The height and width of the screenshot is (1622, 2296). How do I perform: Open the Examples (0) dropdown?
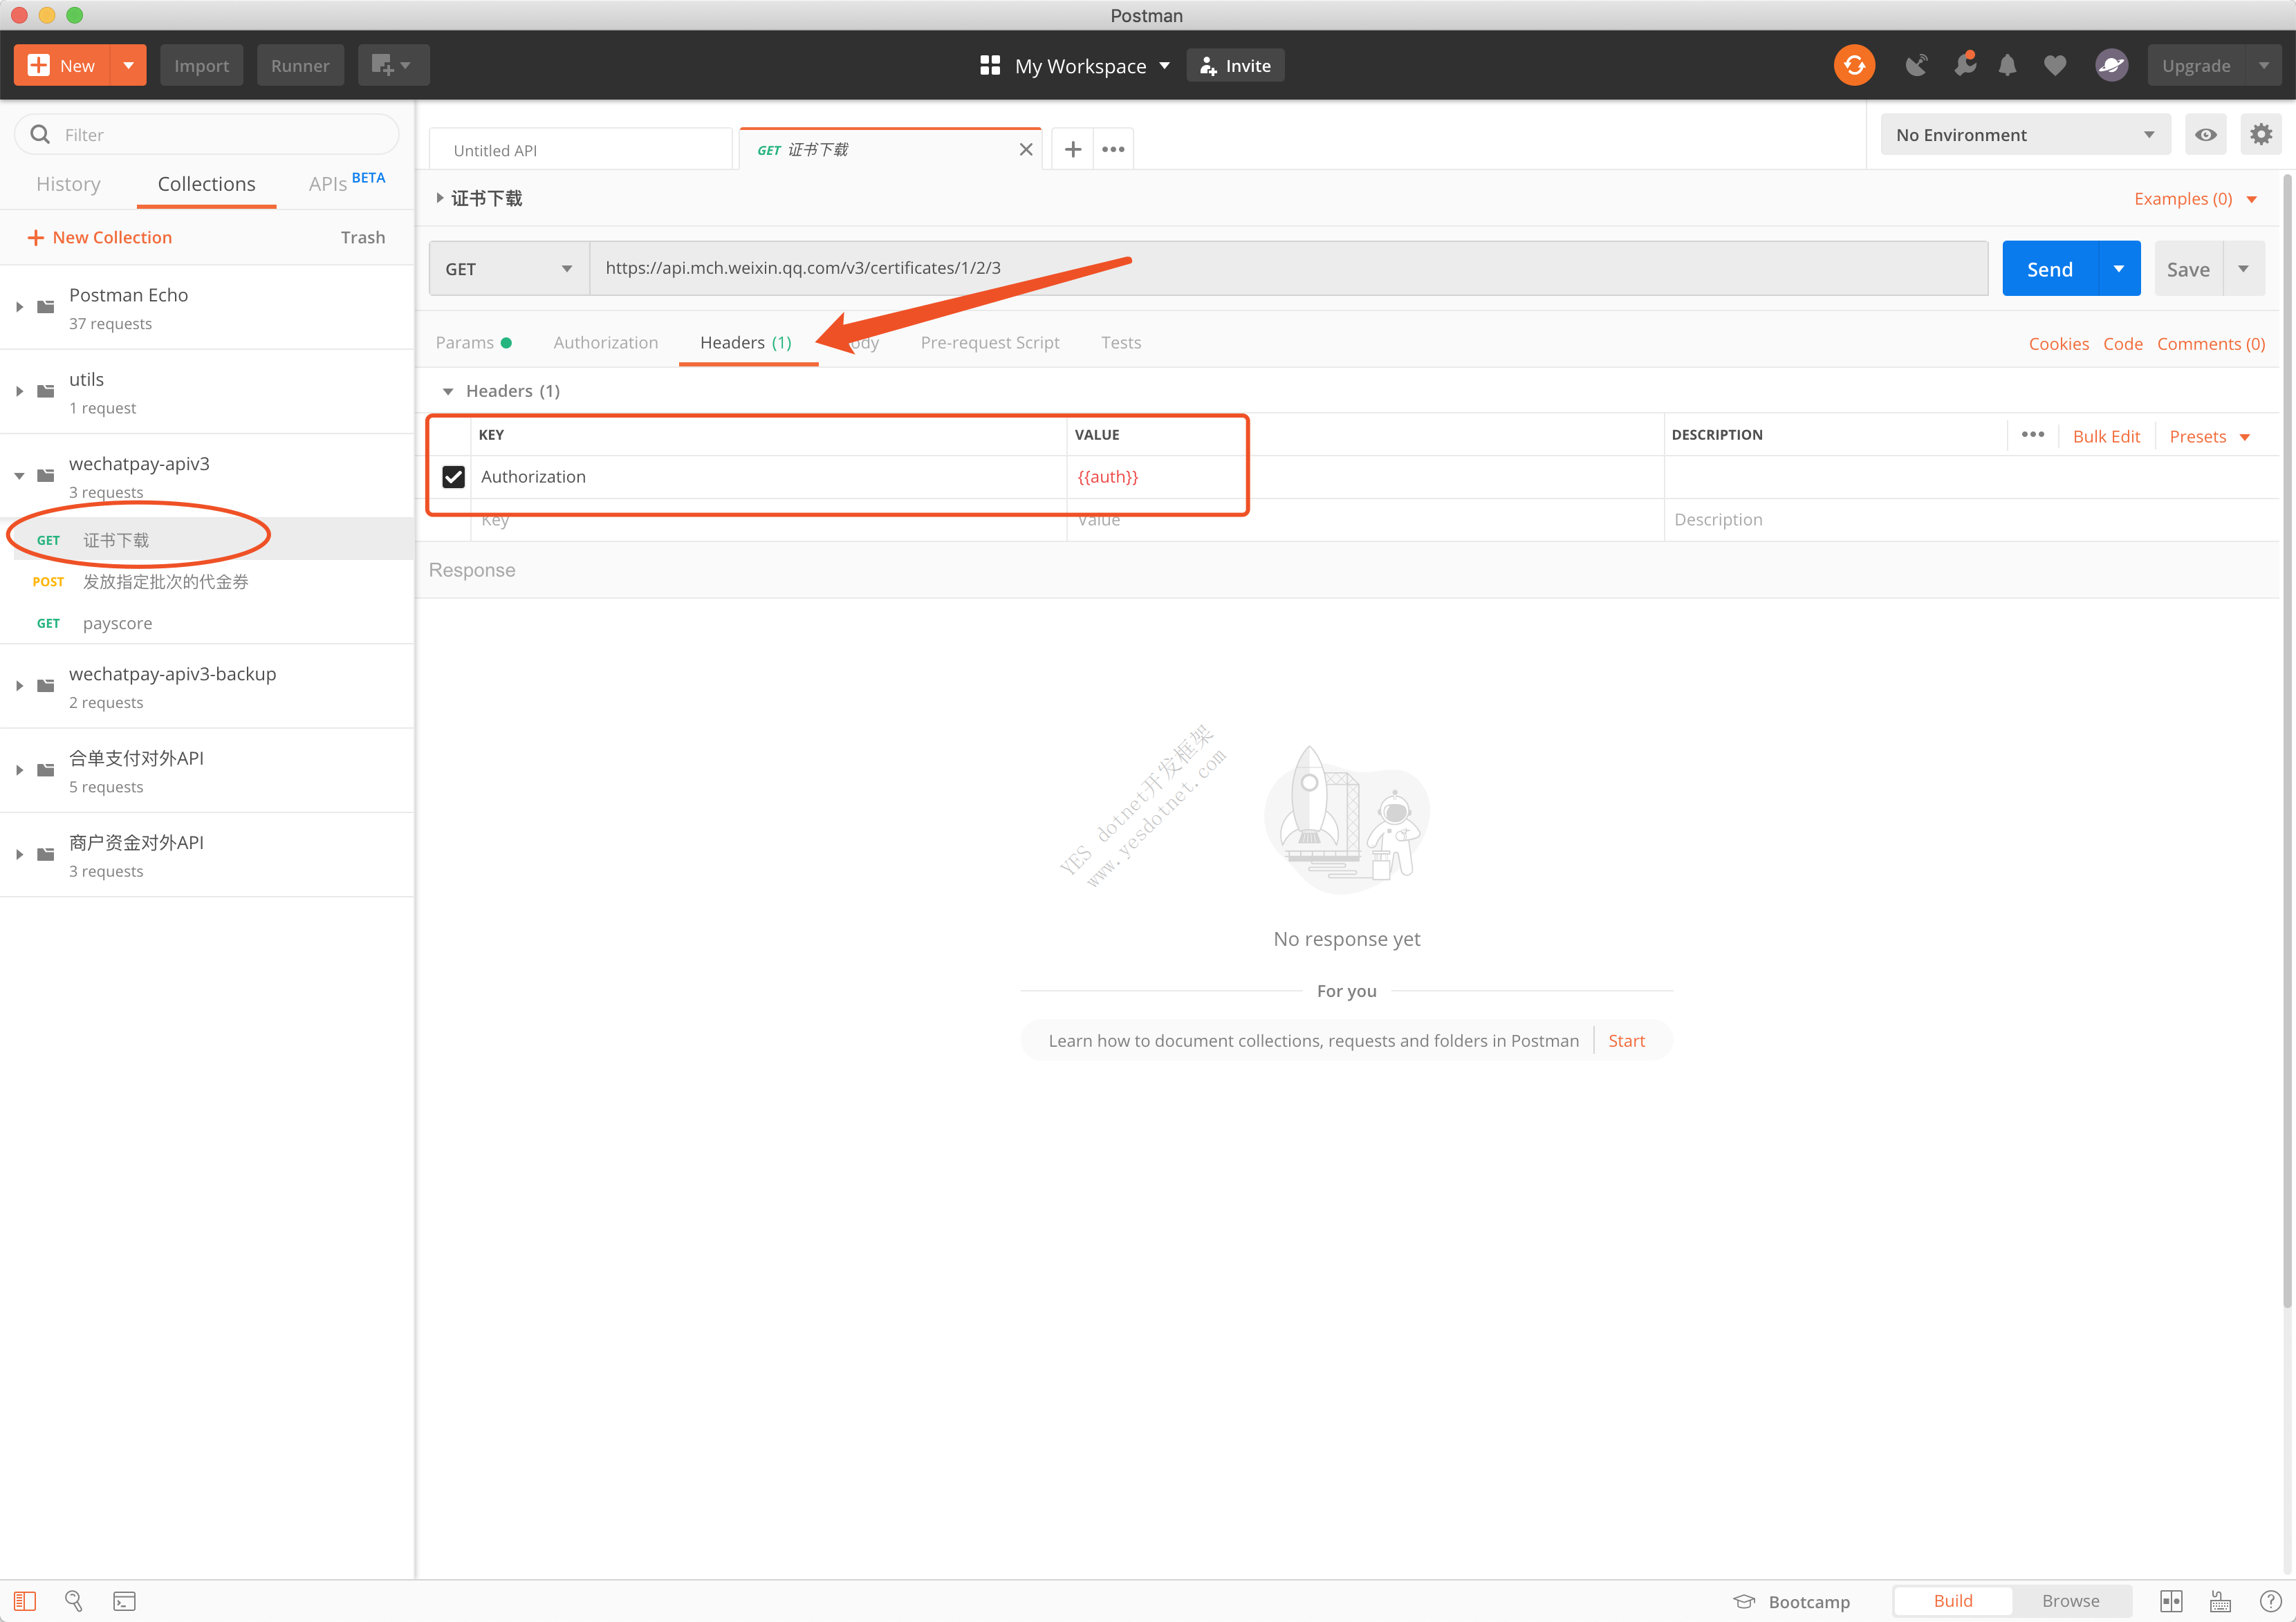[x=2194, y=199]
